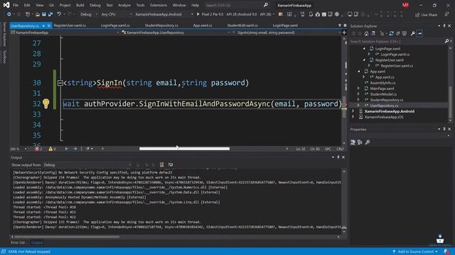Click the Properties panel alphabetical sort icon
This screenshot has width=455, height=255.
pos(360,142)
